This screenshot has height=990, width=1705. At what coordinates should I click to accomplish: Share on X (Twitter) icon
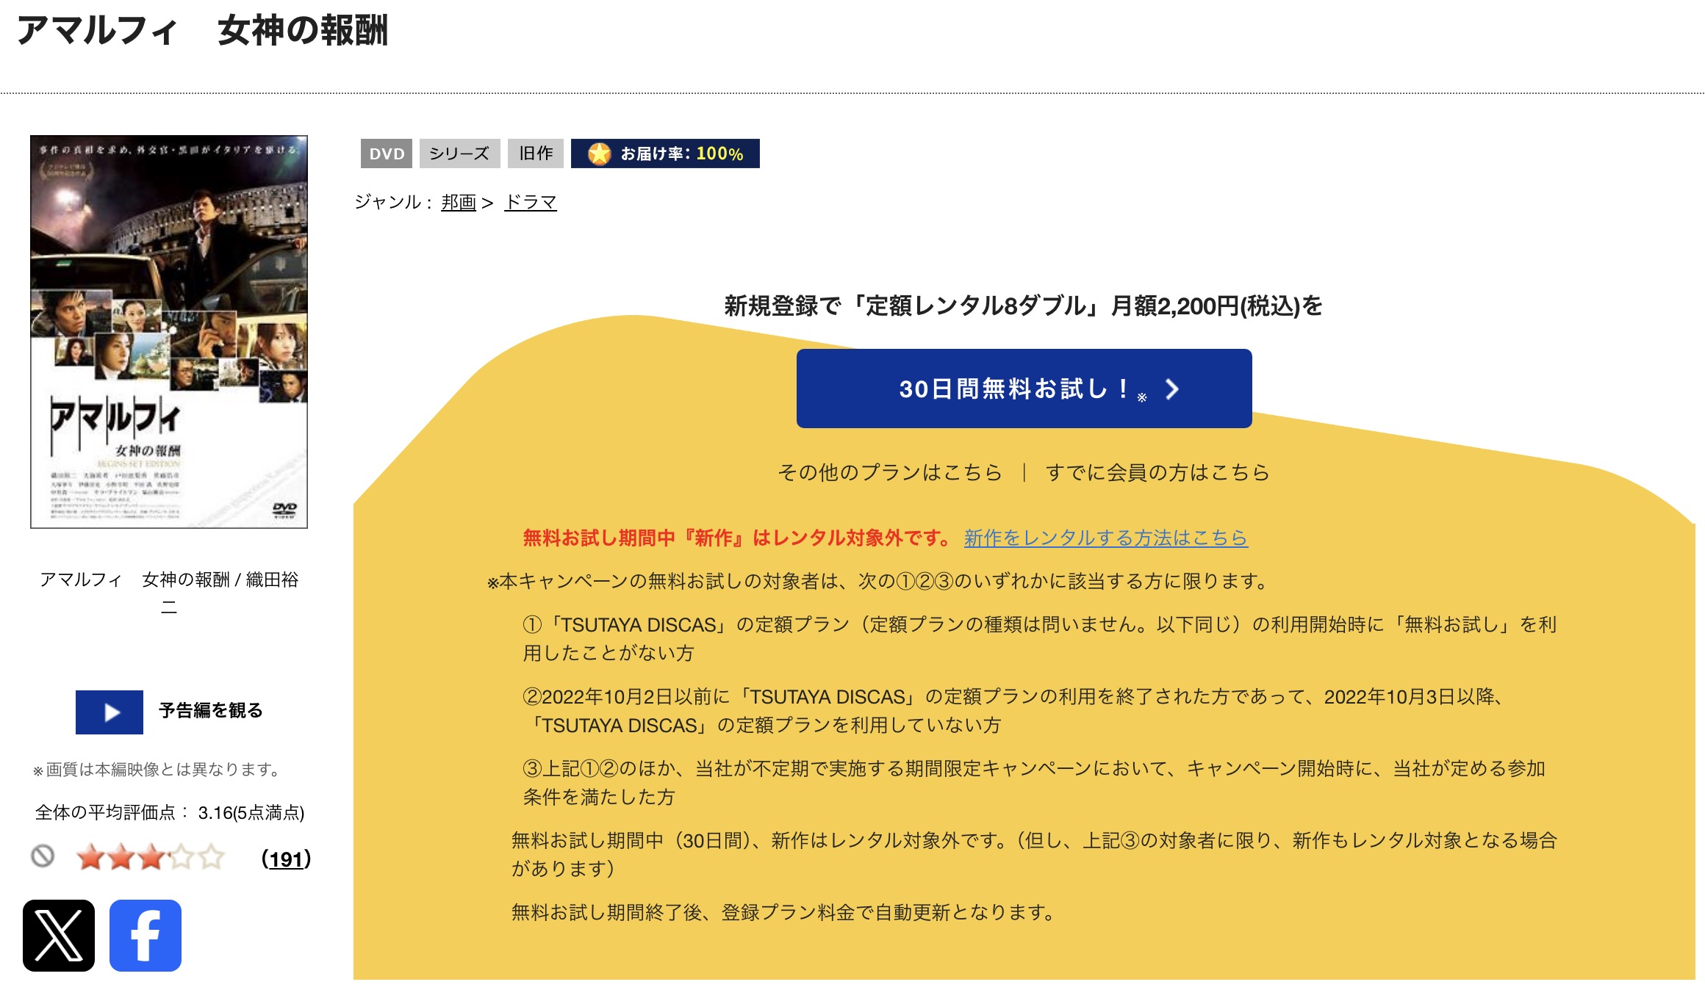59,935
